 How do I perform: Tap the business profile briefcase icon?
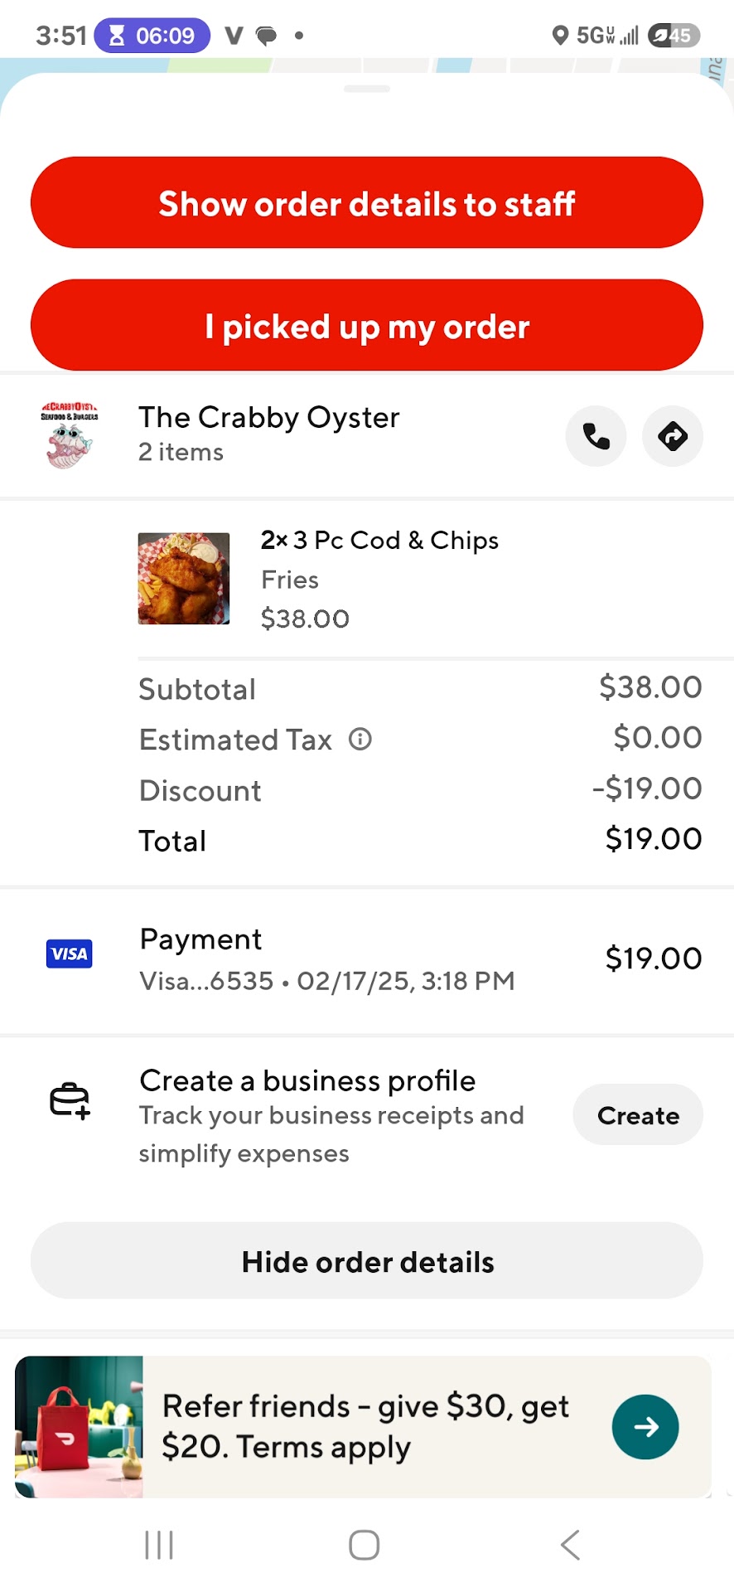70,1101
